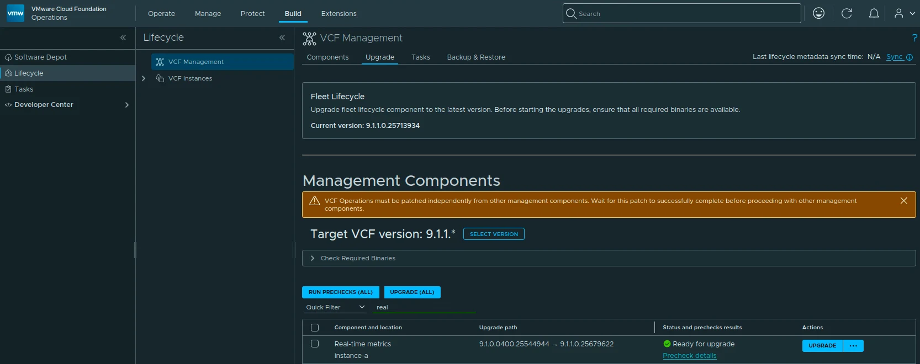This screenshot has width=920, height=364.
Task: Click the Developer Center code icon
Action: 8,105
